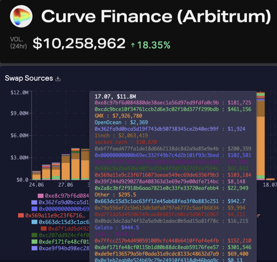Download Swap Sources chart data icon
This screenshot has width=277, height=262.
pyautogui.click(x=58, y=79)
